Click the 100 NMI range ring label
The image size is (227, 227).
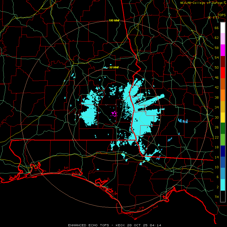[114, 21]
